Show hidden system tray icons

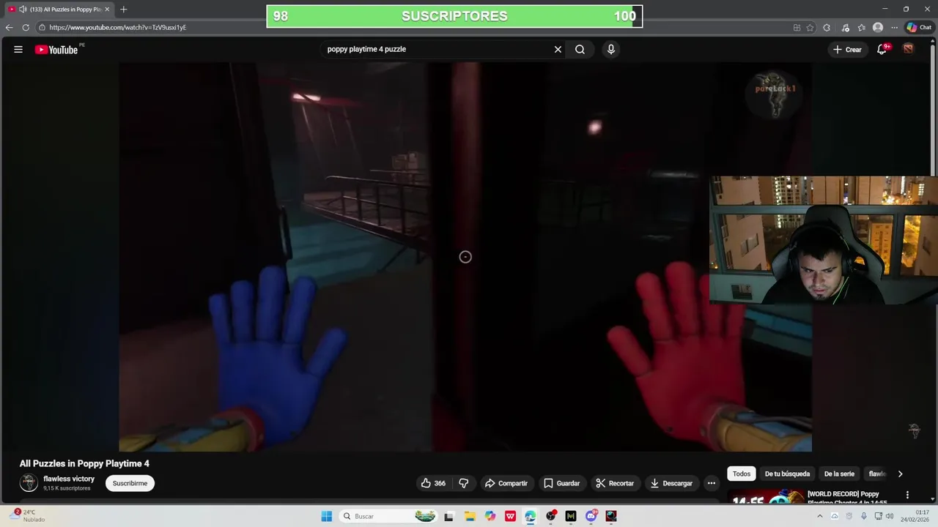click(x=819, y=516)
